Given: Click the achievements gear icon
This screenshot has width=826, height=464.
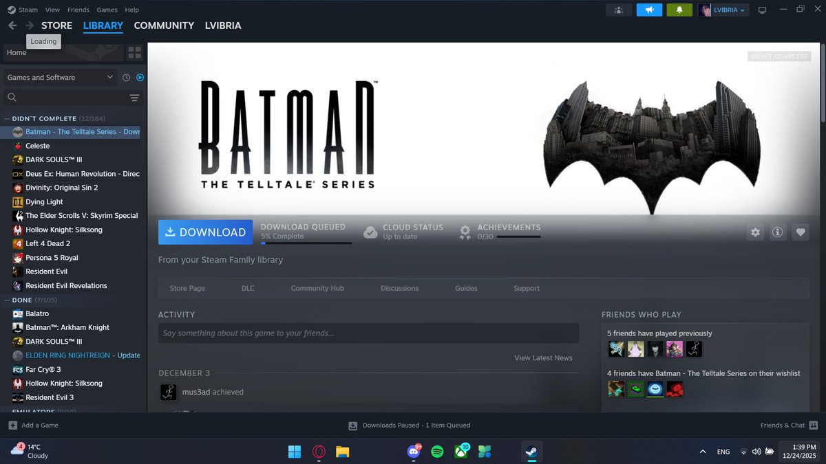Looking at the screenshot, I should 465,232.
